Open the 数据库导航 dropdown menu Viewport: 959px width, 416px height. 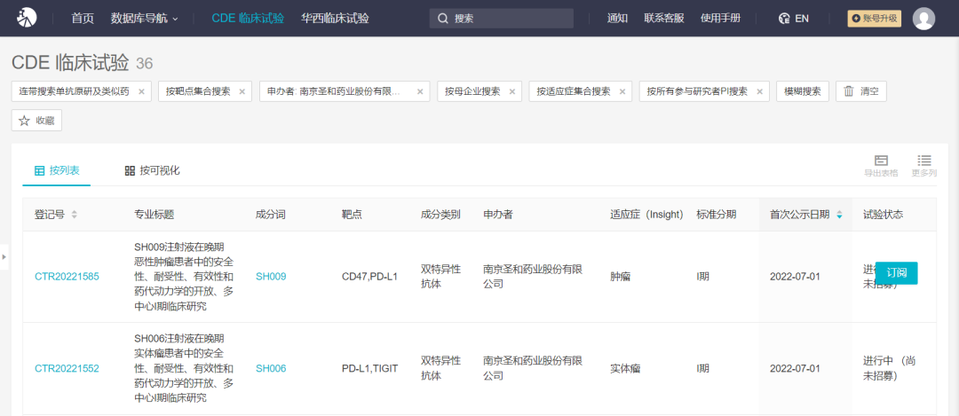tap(145, 19)
